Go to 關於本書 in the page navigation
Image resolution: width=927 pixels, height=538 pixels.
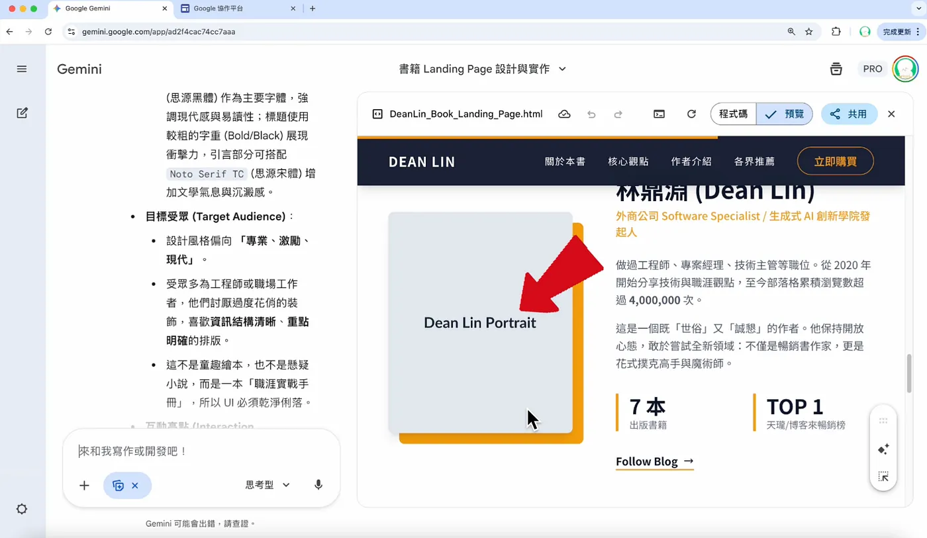[x=565, y=161]
